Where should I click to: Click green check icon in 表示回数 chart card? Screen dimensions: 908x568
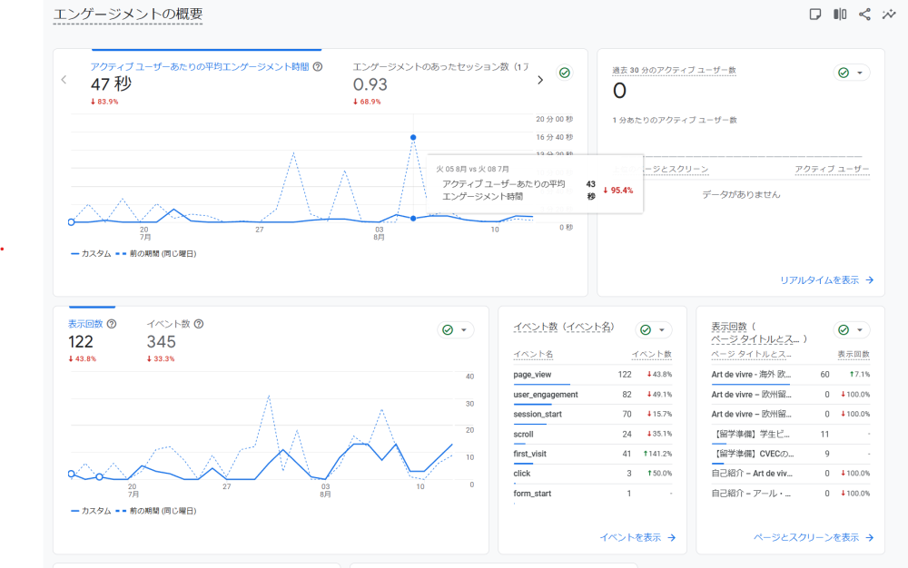tap(448, 329)
